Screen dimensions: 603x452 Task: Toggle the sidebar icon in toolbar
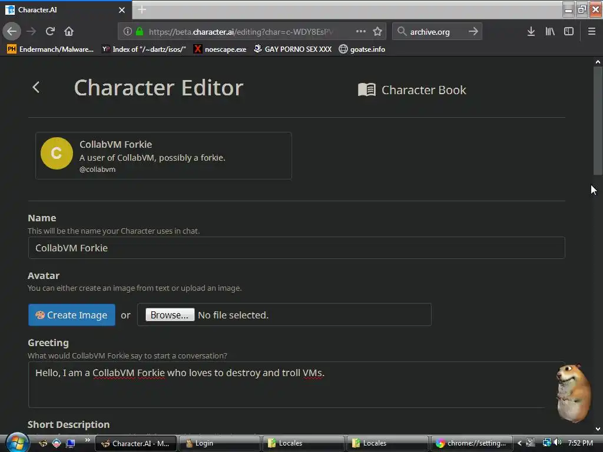569,31
